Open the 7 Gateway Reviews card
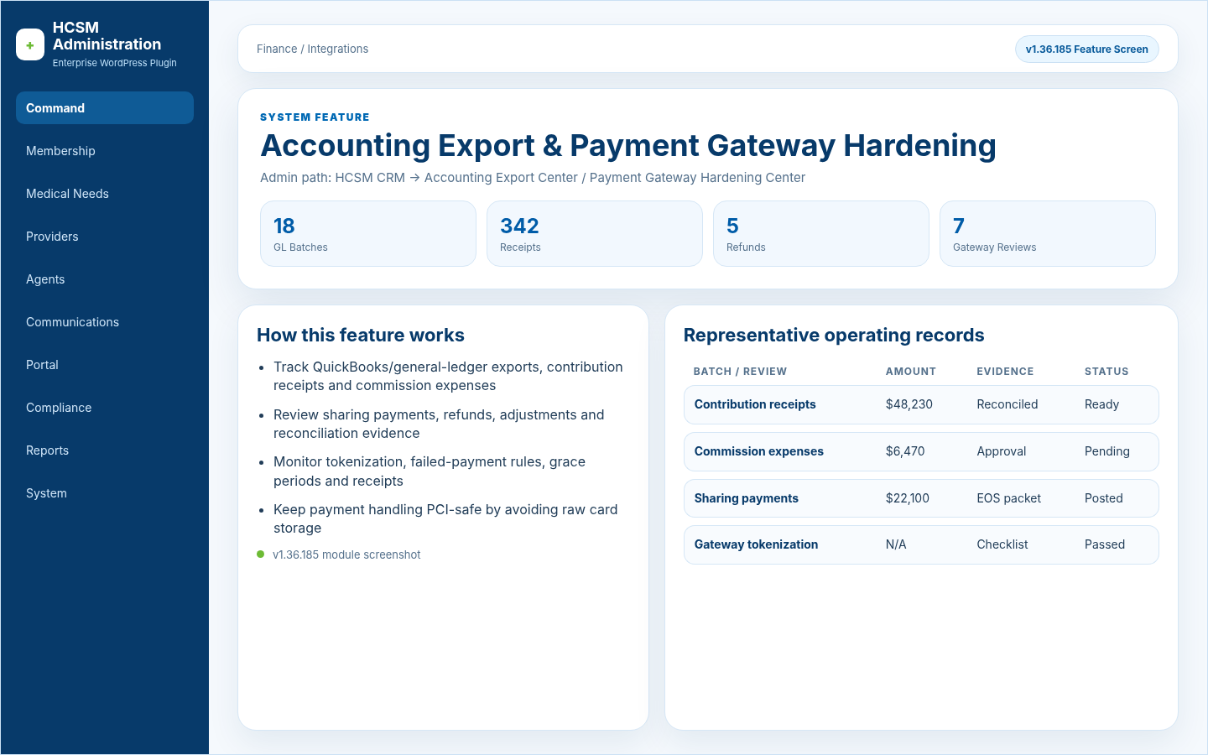Image resolution: width=1208 pixels, height=755 pixels. tap(1048, 234)
